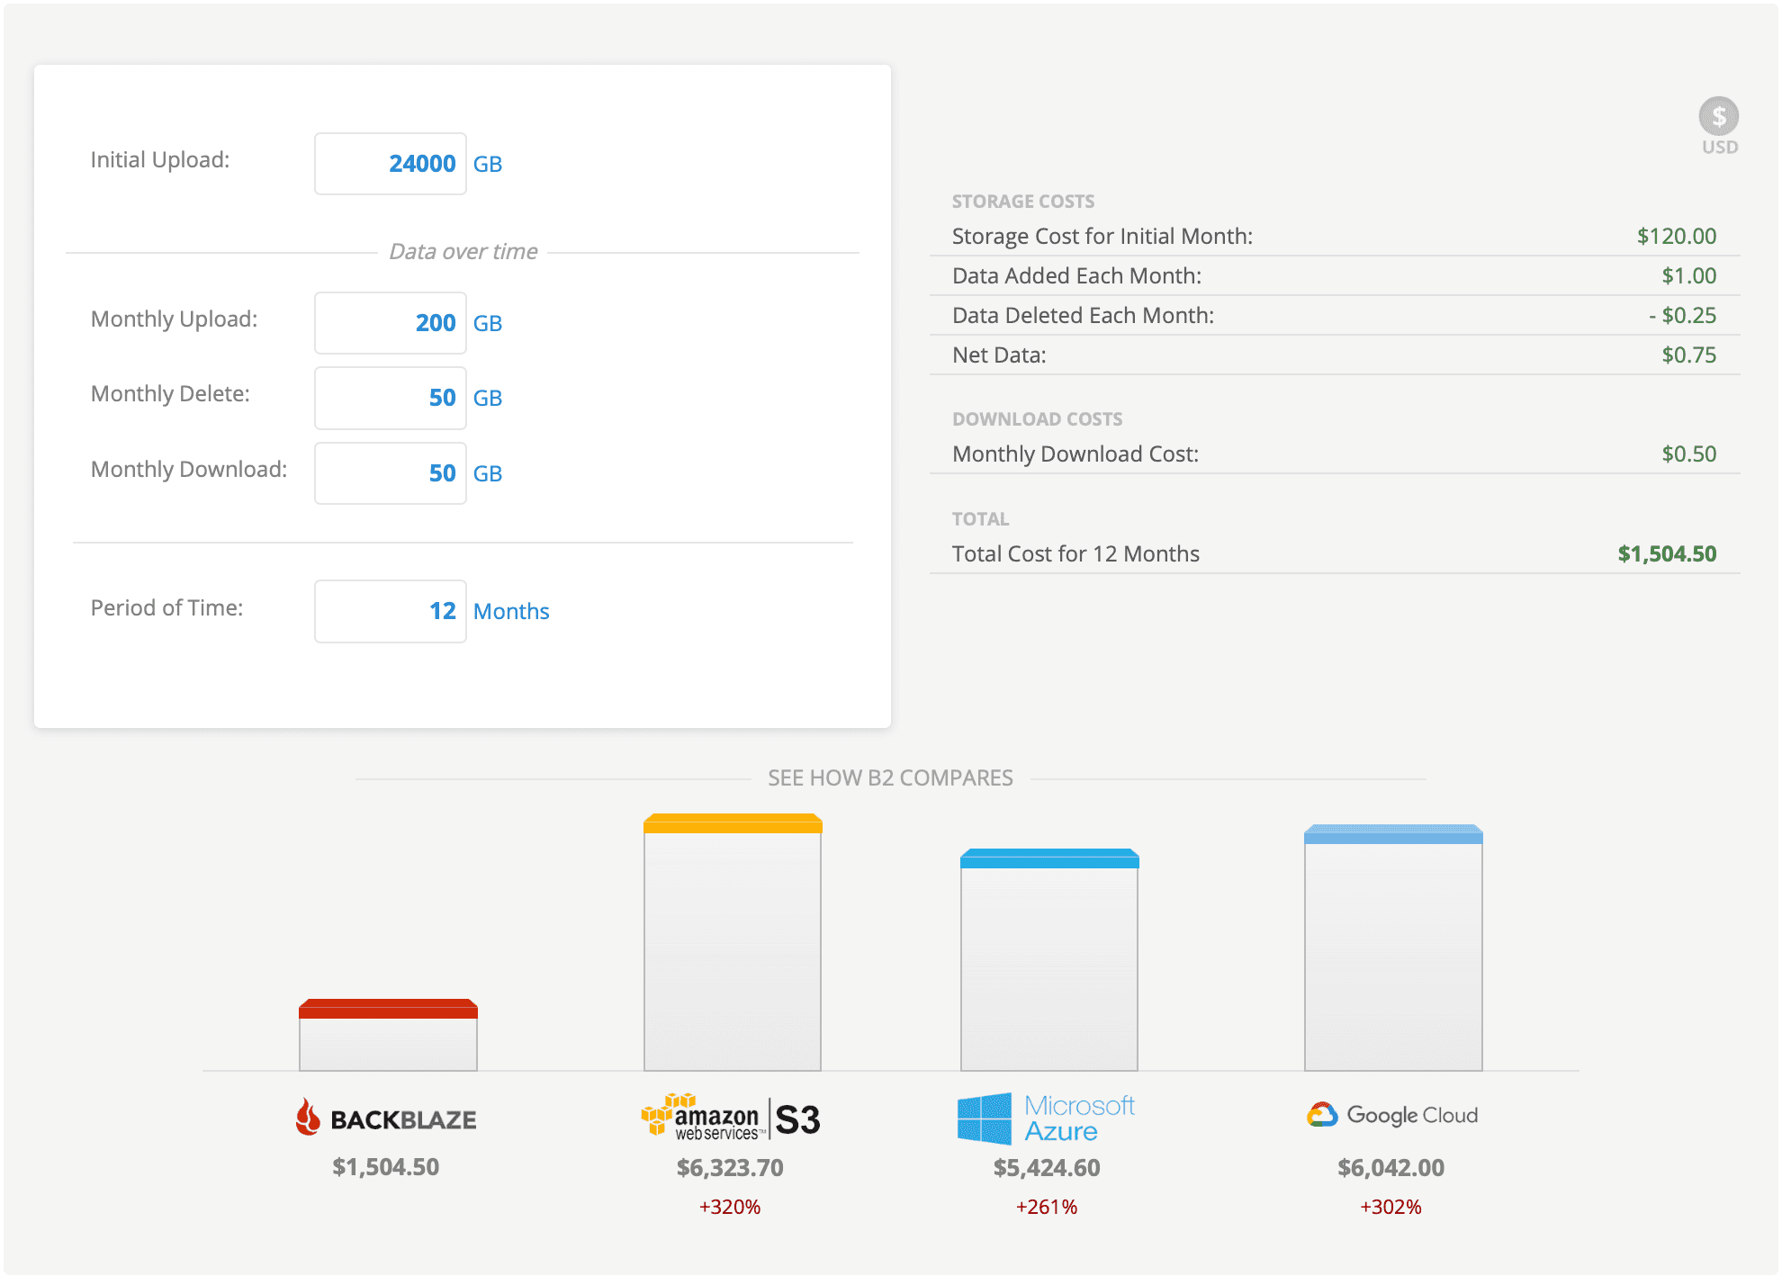Click the USD dollar currency icon

tap(1718, 117)
